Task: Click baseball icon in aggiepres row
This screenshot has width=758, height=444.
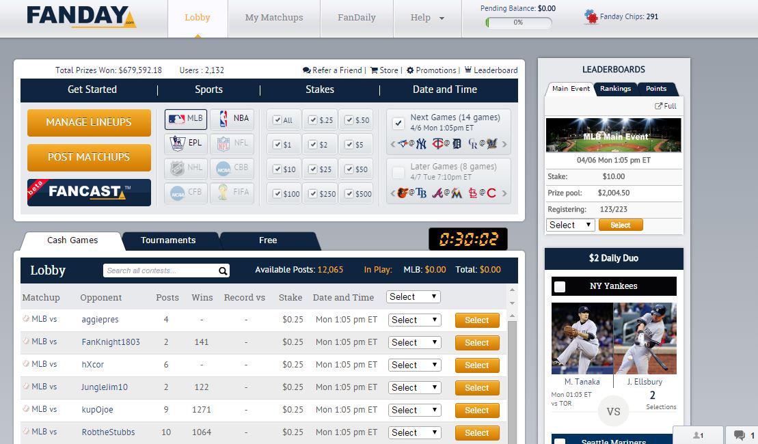Action: click(x=26, y=318)
